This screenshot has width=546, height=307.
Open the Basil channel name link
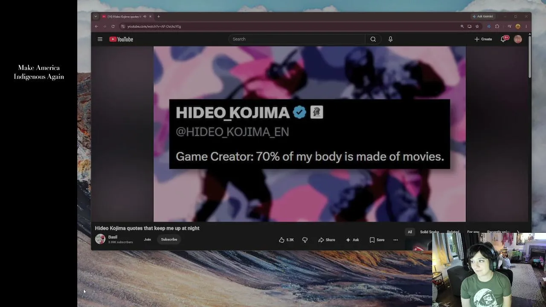click(x=113, y=237)
